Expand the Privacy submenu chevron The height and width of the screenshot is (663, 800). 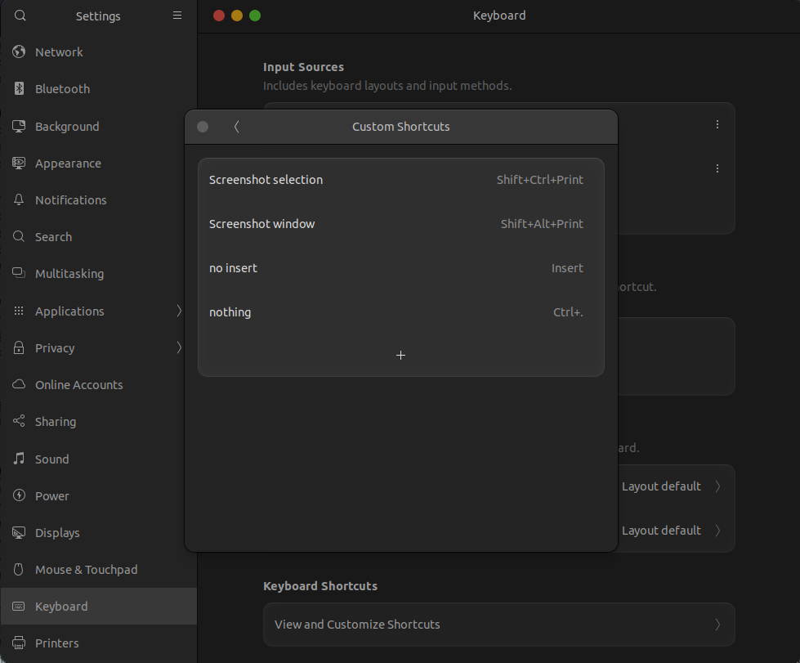179,347
